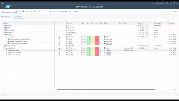Click the filter funnel icon in the toolbar
Screen dimensions: 179x101
(39, 11)
